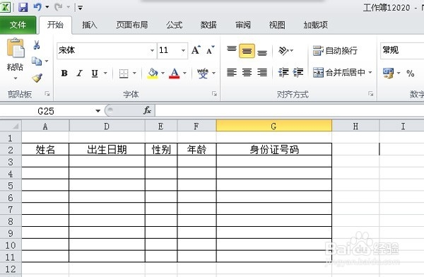Click the accounting number format icon

tap(388, 73)
